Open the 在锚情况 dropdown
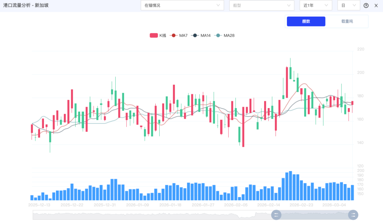383x224 pixels. 182,5
